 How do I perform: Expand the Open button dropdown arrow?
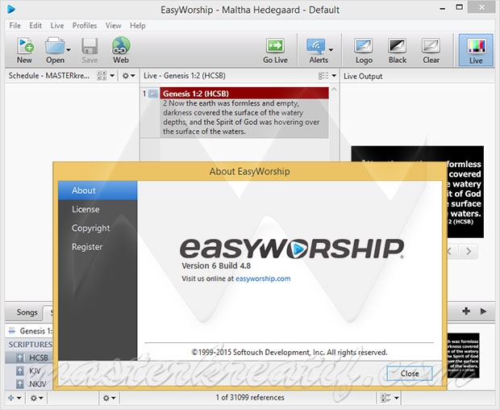coord(69,49)
